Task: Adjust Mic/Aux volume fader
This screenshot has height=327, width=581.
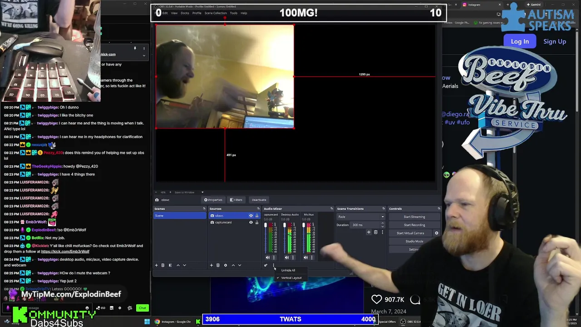Action: pyautogui.click(x=304, y=225)
